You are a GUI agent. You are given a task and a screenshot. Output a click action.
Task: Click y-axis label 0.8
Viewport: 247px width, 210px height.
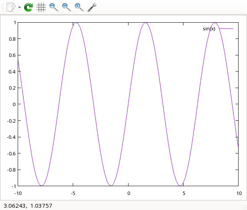click(x=12, y=39)
